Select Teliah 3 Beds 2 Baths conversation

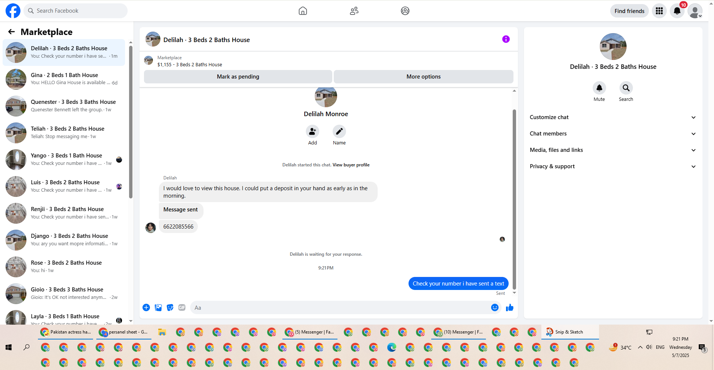[x=64, y=133]
